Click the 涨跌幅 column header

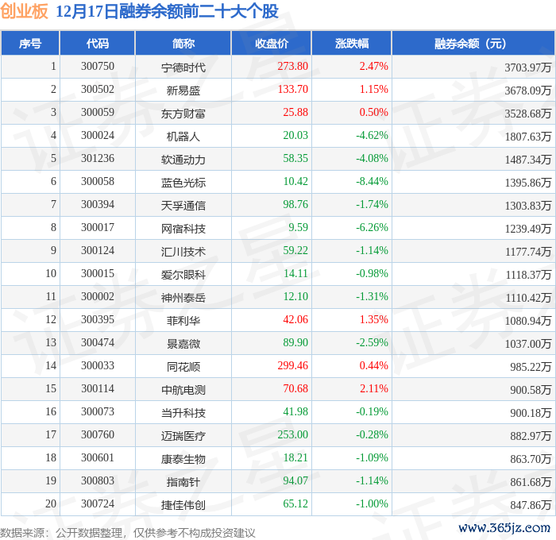tap(352, 43)
